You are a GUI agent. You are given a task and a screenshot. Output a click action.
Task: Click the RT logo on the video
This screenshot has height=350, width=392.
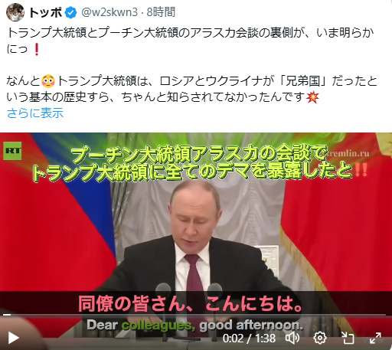click(12, 151)
